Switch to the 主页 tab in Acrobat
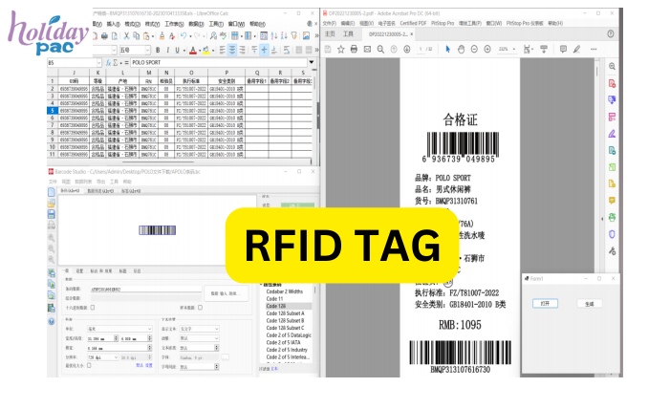Screen dimensions: 648x409 click(330, 33)
